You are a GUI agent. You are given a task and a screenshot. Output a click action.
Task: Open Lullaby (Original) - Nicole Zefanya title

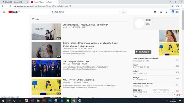coord(86,25)
